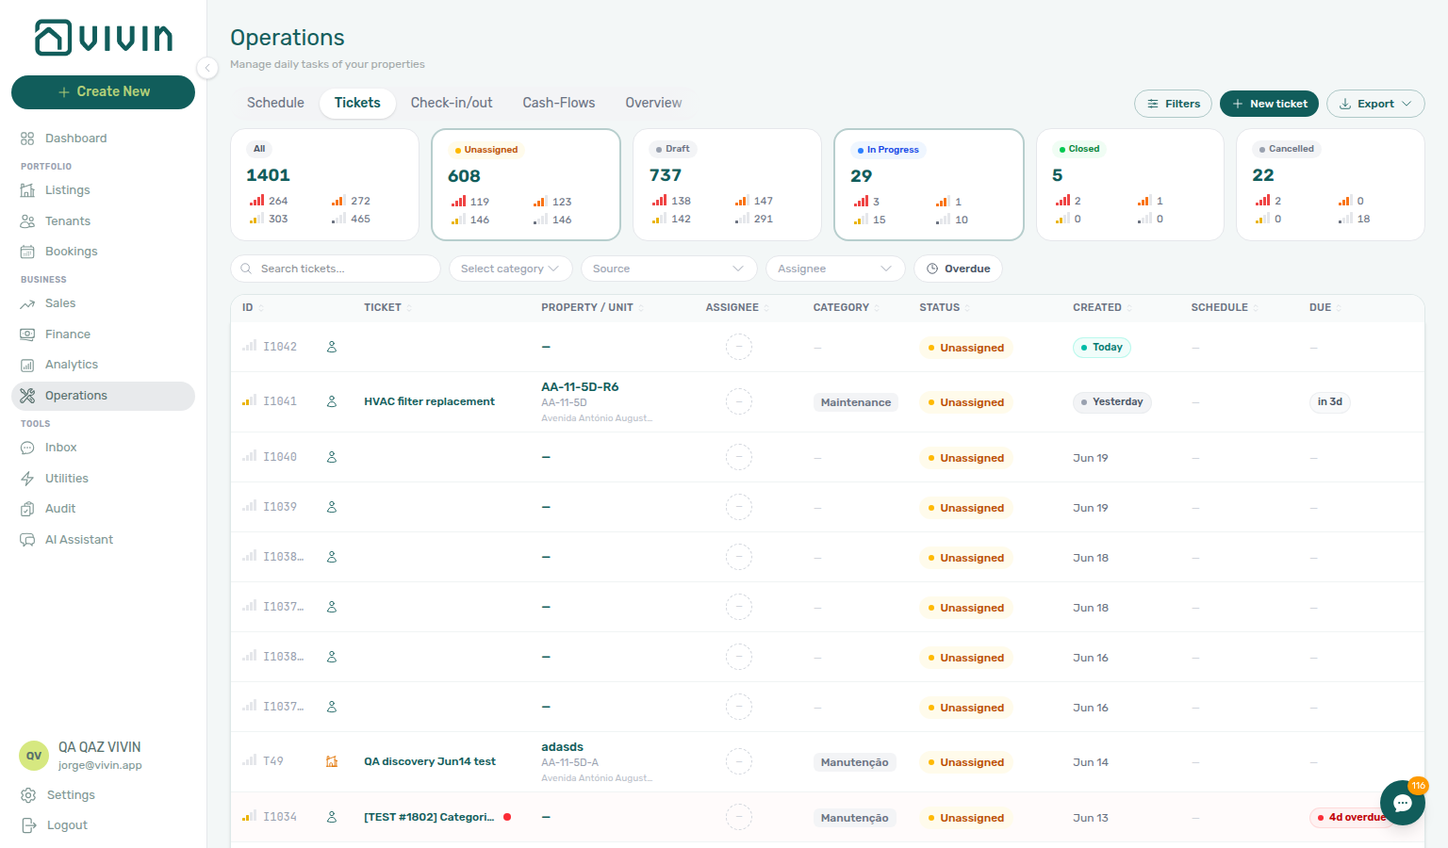Click the QV user avatar

click(34, 756)
